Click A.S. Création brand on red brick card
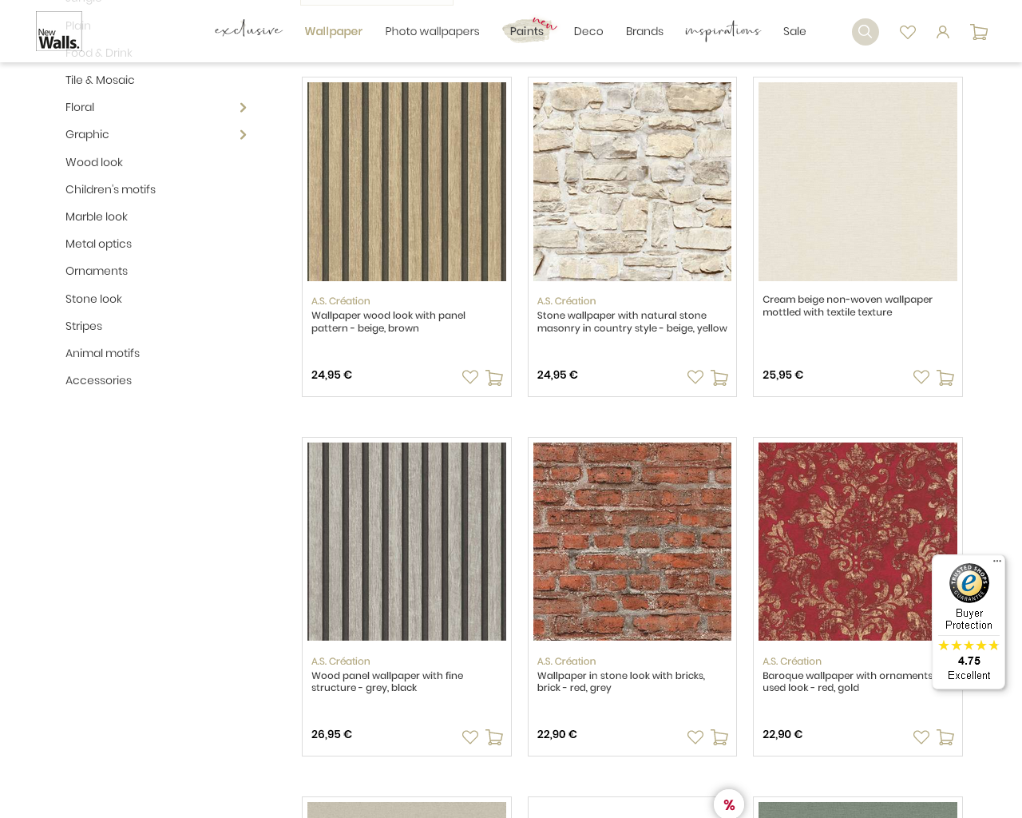The height and width of the screenshot is (818, 1022). click(566, 661)
